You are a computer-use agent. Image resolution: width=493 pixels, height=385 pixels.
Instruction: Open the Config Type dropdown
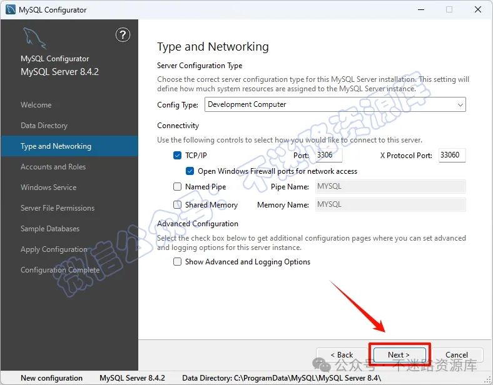[x=335, y=104]
